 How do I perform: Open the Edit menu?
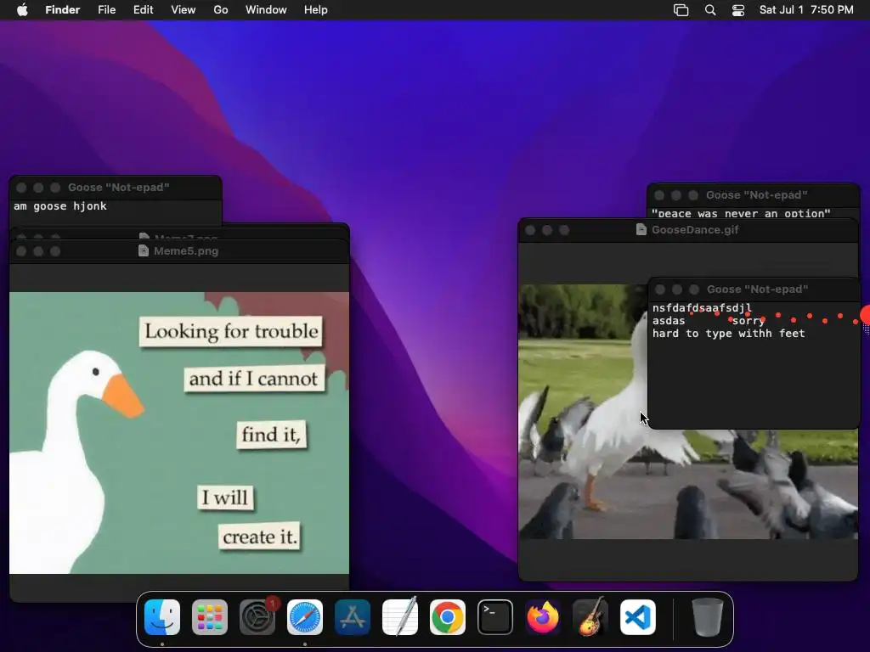[143, 10]
